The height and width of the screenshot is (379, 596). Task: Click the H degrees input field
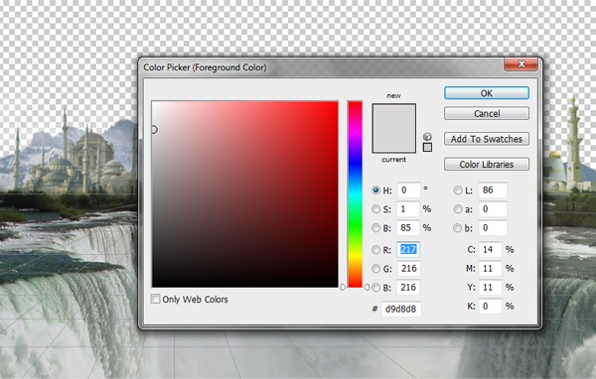(408, 189)
